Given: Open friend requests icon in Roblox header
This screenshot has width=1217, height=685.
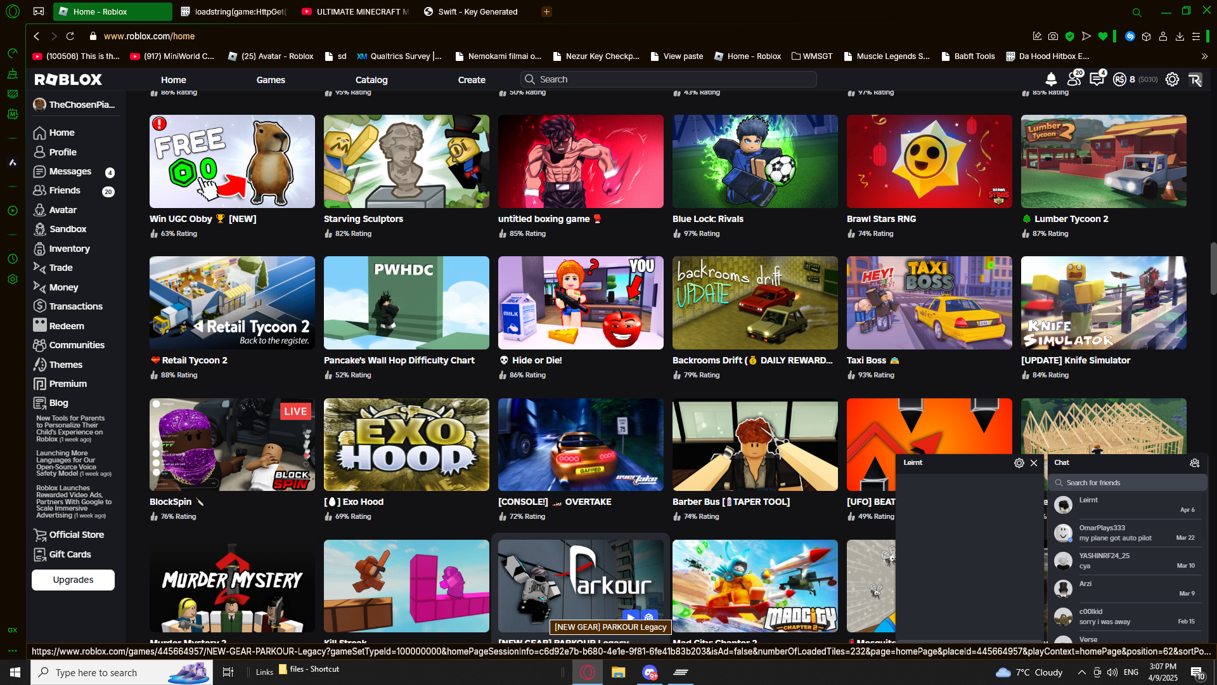Looking at the screenshot, I should point(1074,79).
